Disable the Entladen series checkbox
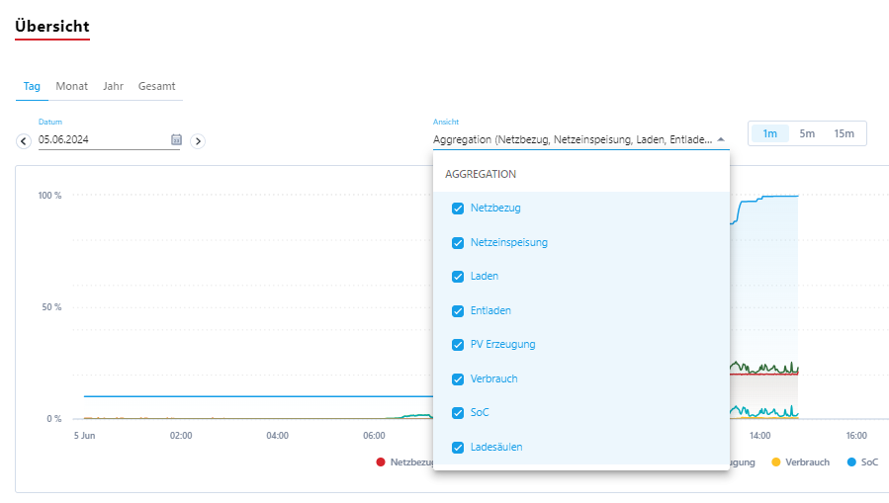The height and width of the screenshot is (503, 889). 458,311
